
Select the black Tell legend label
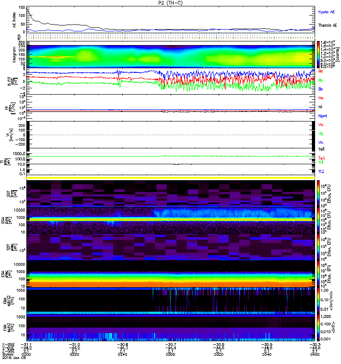click(x=321, y=149)
